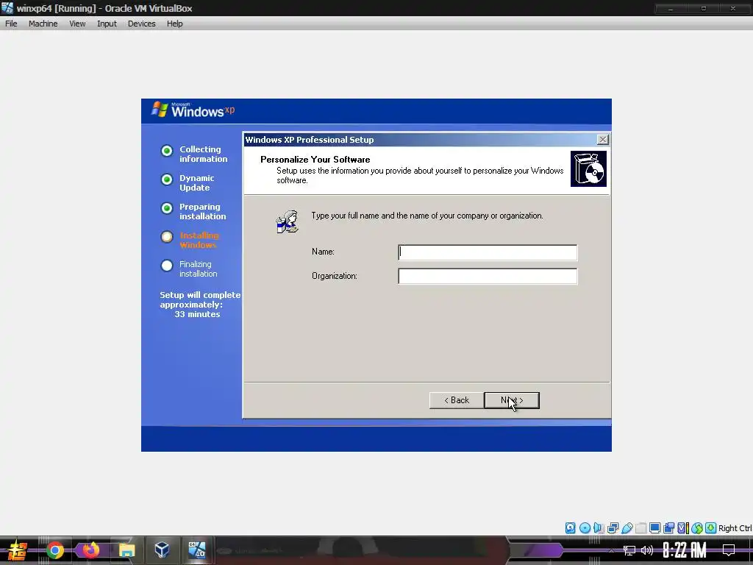Open File Explorer from the taskbar
Screen dimensions: 753x565
pos(126,550)
